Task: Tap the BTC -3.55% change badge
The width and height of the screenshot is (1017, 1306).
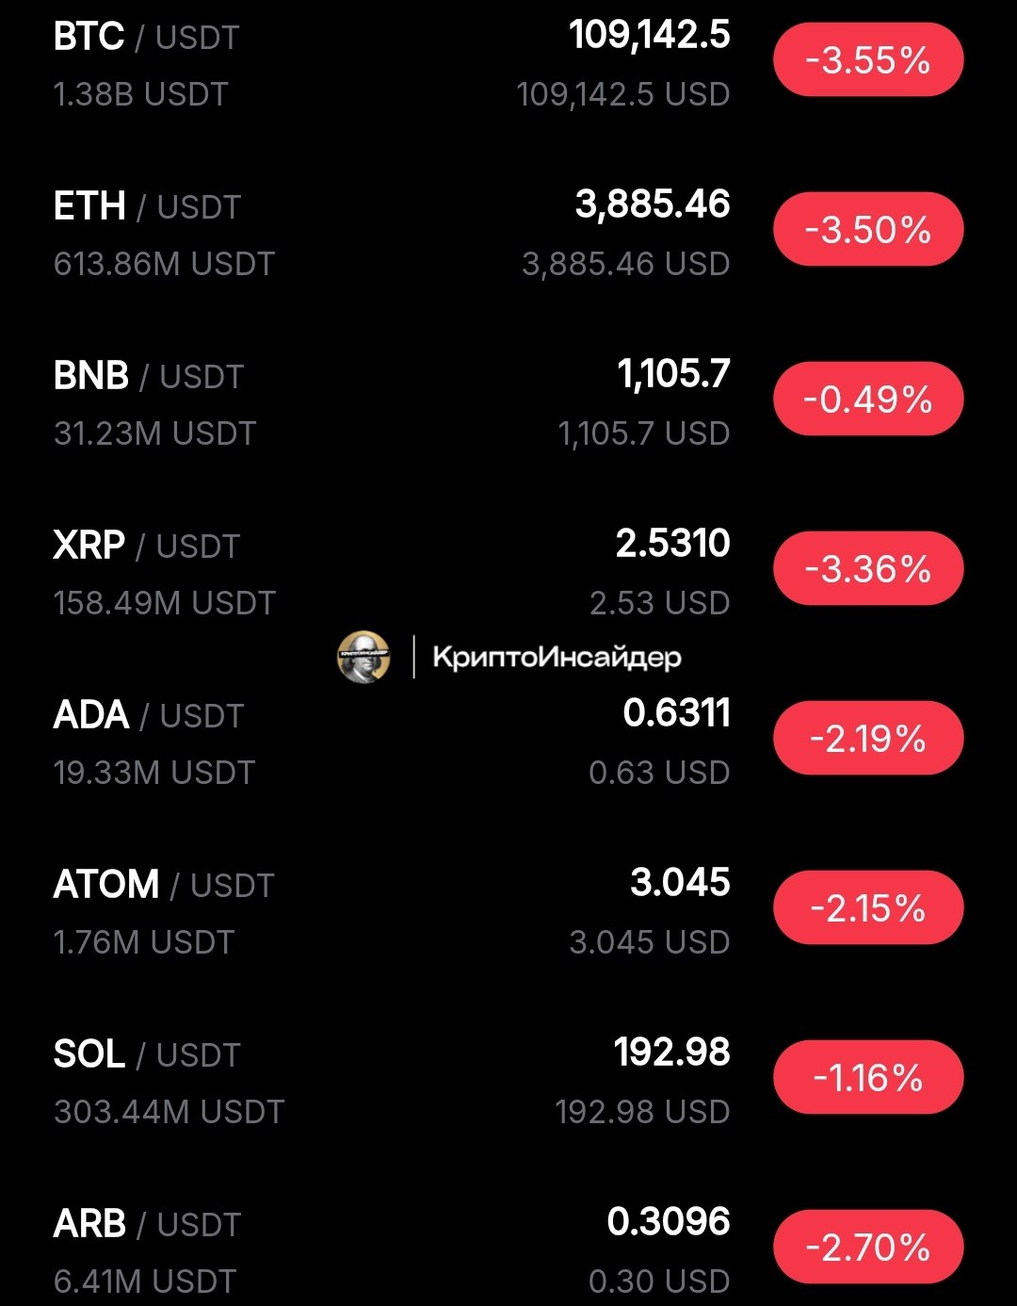Action: (x=868, y=60)
